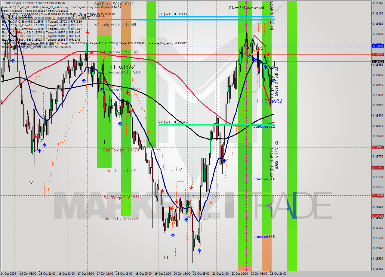Click the 0.15570 value on the price axis

click(378, 238)
